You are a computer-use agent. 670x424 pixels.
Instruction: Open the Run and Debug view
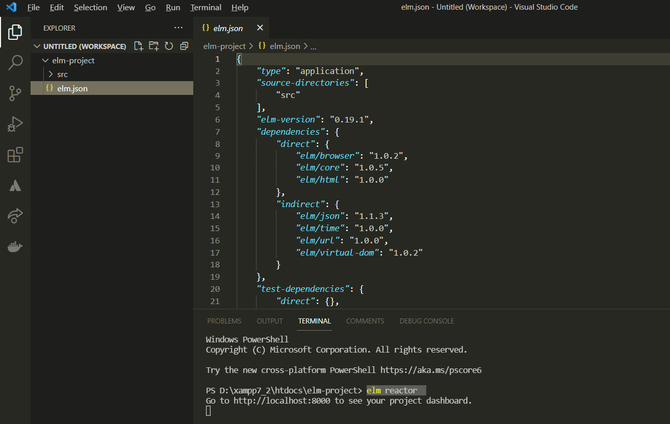(x=15, y=123)
